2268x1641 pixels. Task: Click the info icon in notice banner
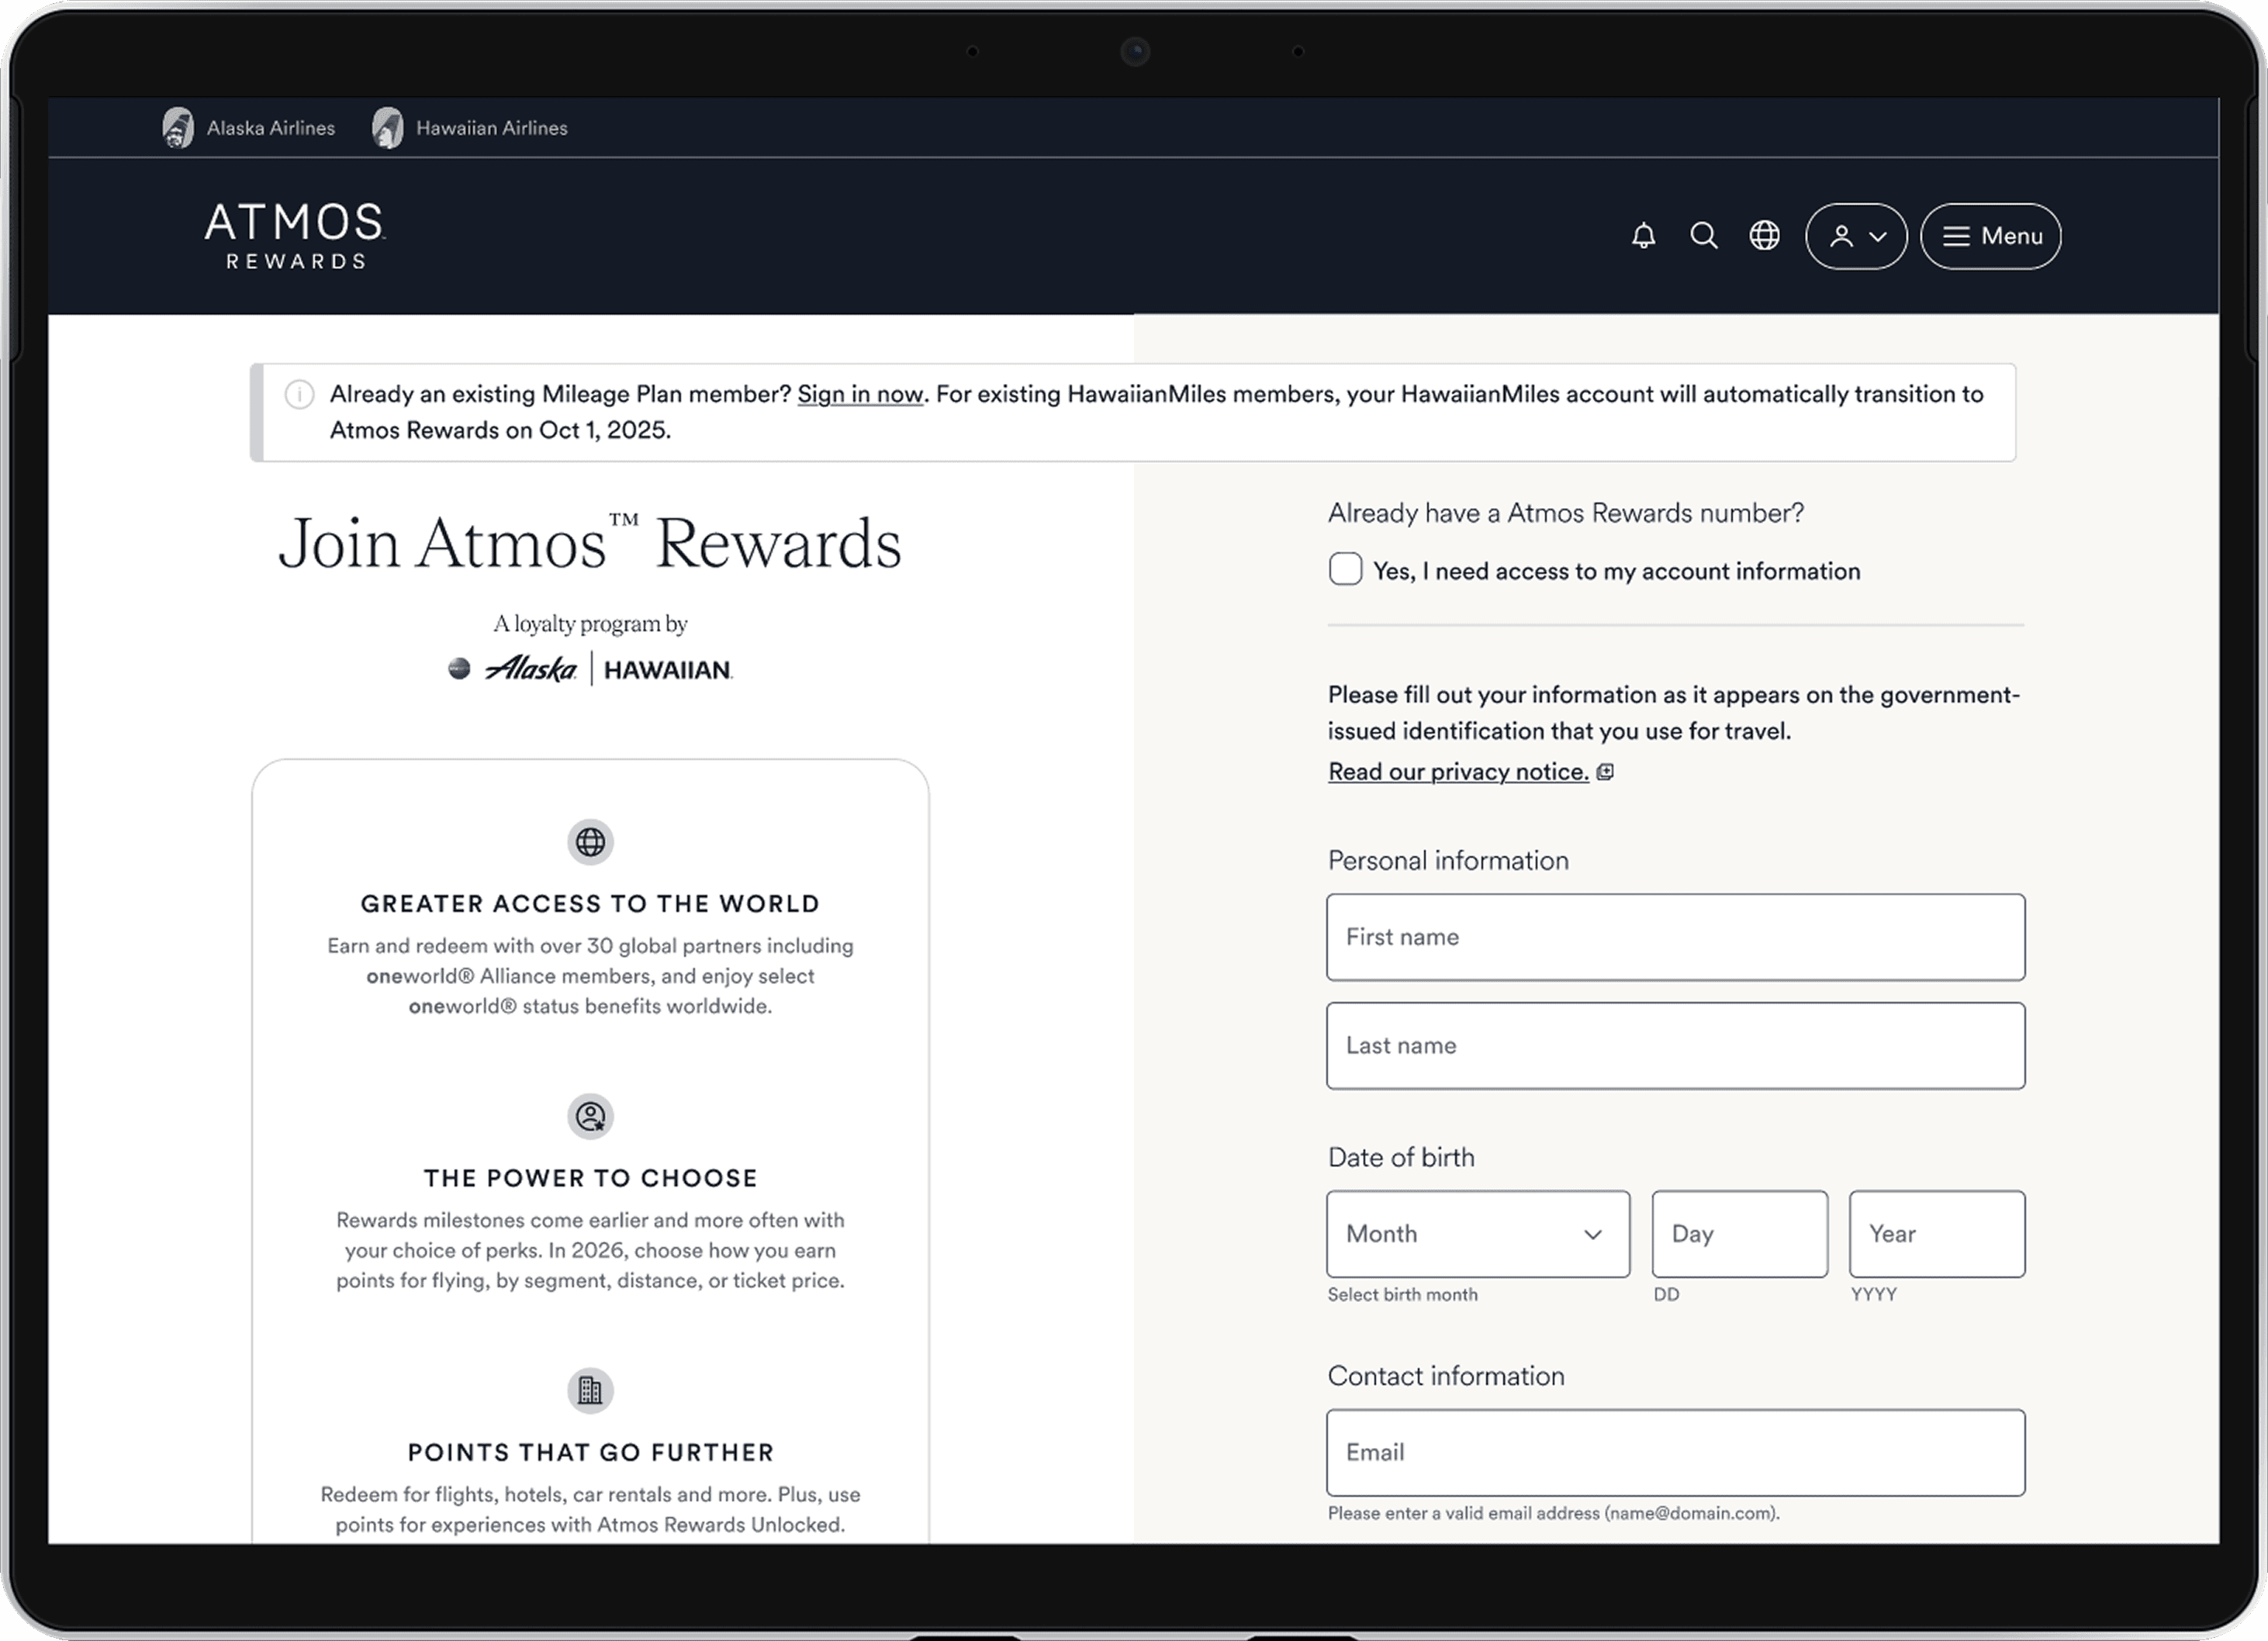click(299, 394)
